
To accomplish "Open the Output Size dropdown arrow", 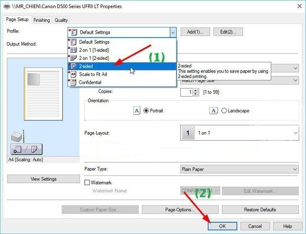I will tap(295, 80).
